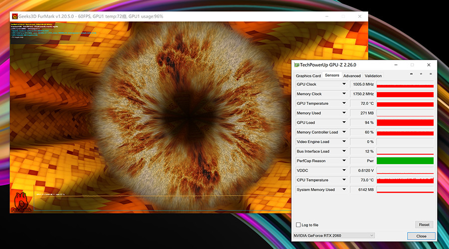Screen dimensions: 449x249
Task: Click the green PerfCap Reason bar
Action: coord(405,161)
